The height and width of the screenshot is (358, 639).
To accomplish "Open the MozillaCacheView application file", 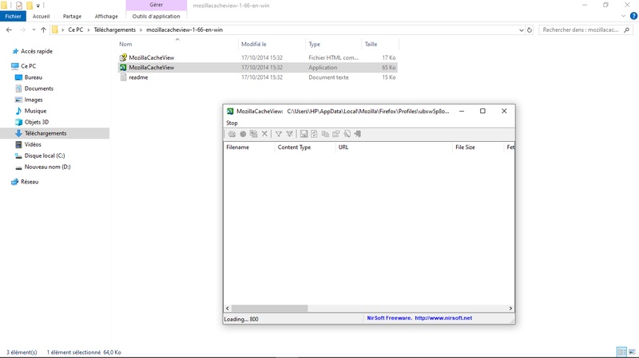I will 152,68.
